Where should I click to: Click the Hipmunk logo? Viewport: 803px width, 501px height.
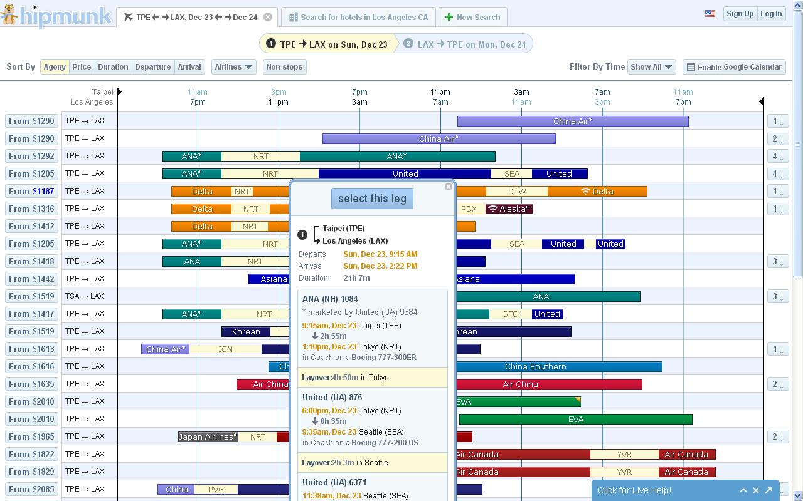(x=56, y=15)
